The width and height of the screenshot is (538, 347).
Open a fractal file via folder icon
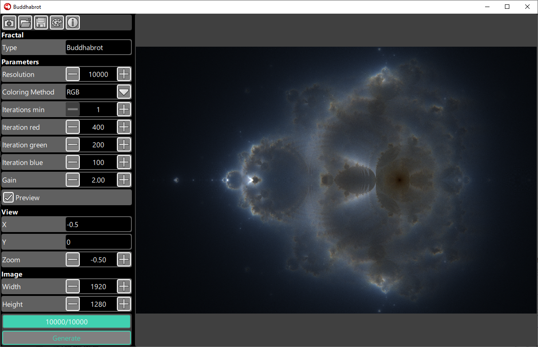coord(25,22)
